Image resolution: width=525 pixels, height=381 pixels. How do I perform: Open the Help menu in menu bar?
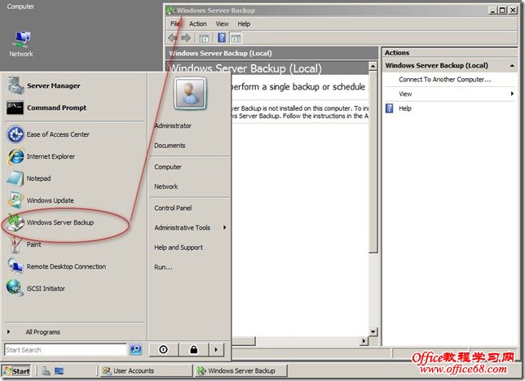pos(244,24)
